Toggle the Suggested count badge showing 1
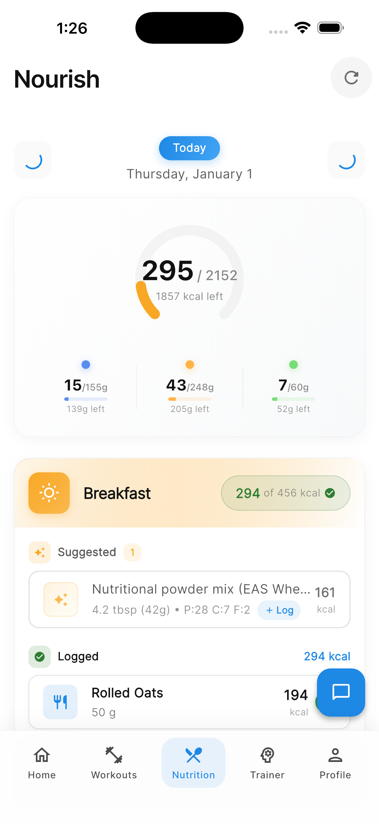379x824 pixels. point(132,552)
